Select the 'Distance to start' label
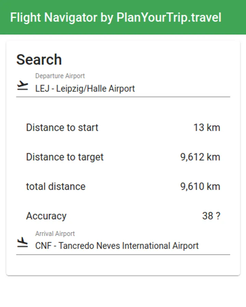The width and height of the screenshot is (246, 307). pos(62,128)
